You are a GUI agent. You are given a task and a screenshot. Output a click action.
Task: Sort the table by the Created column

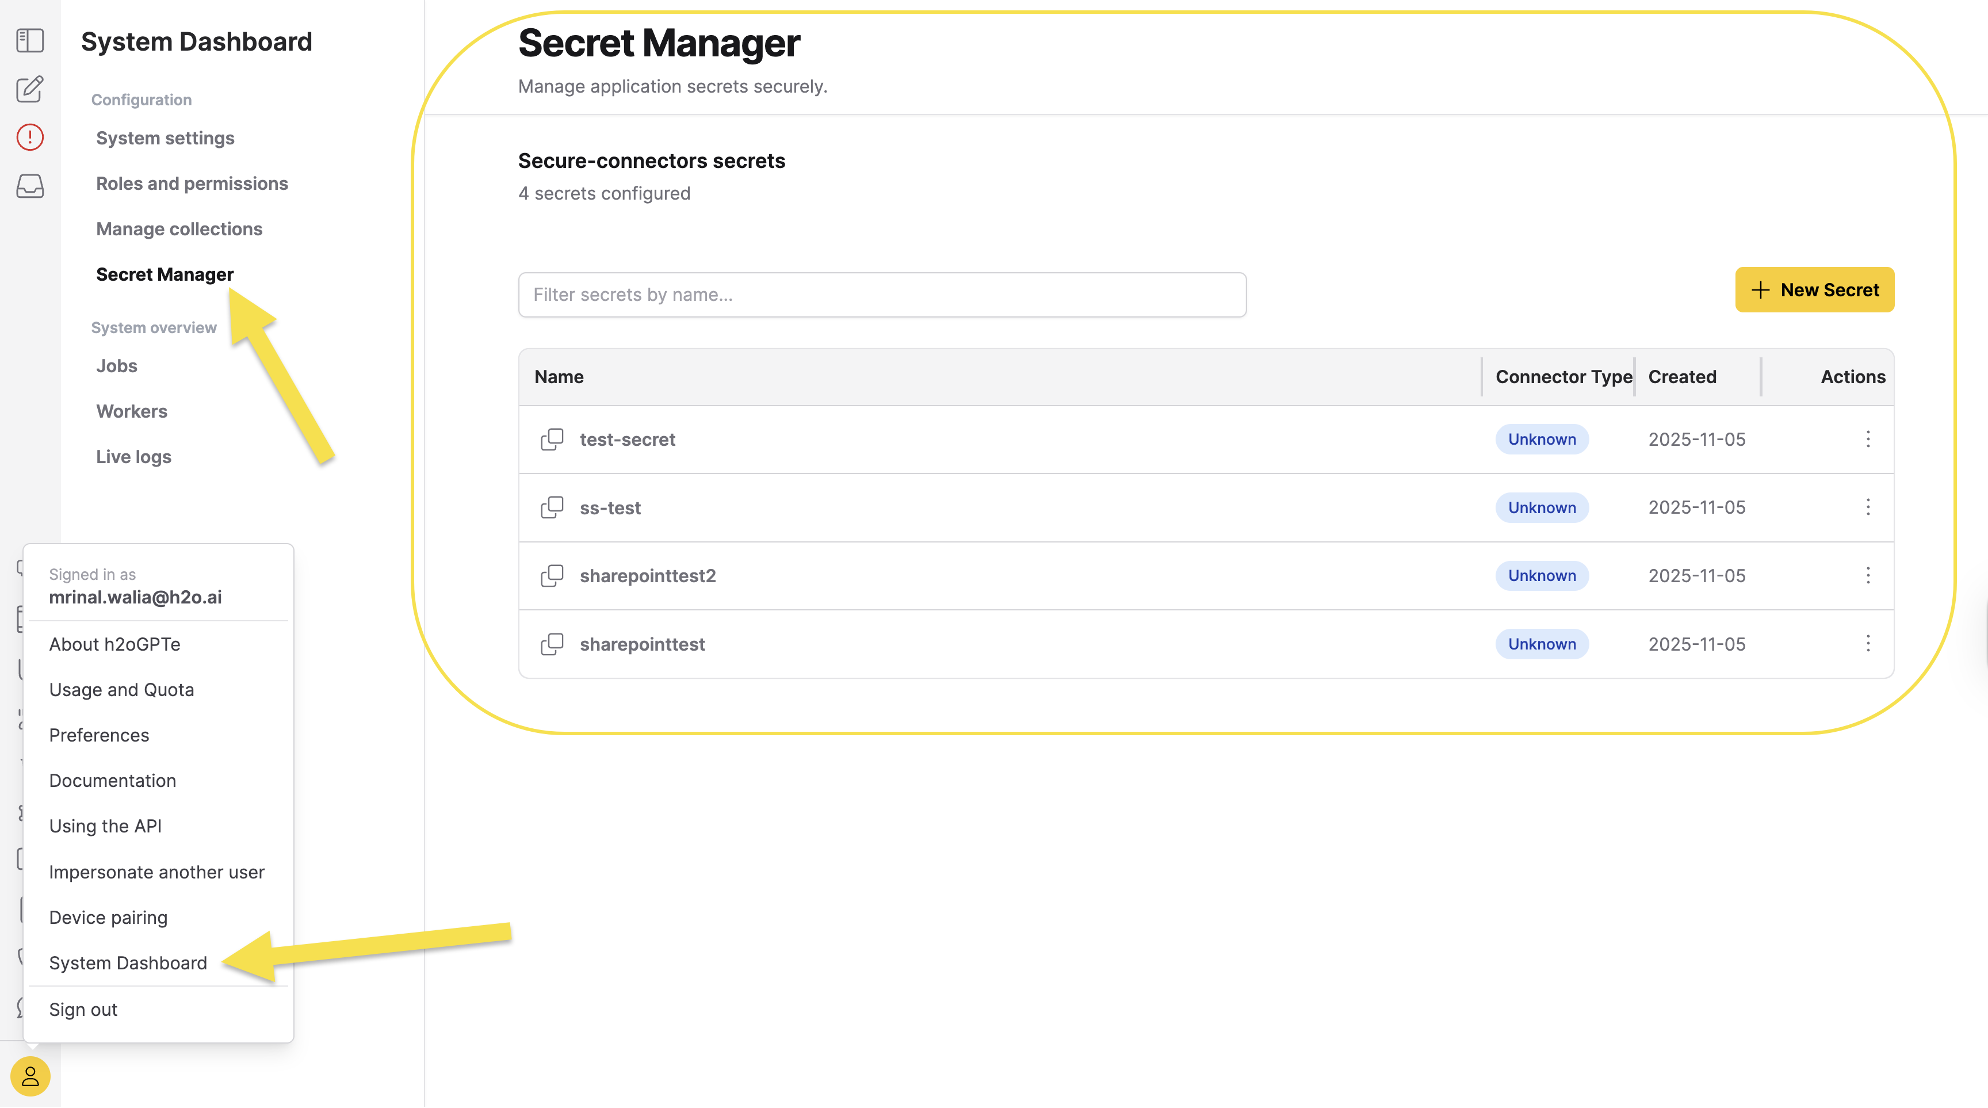coord(1683,377)
